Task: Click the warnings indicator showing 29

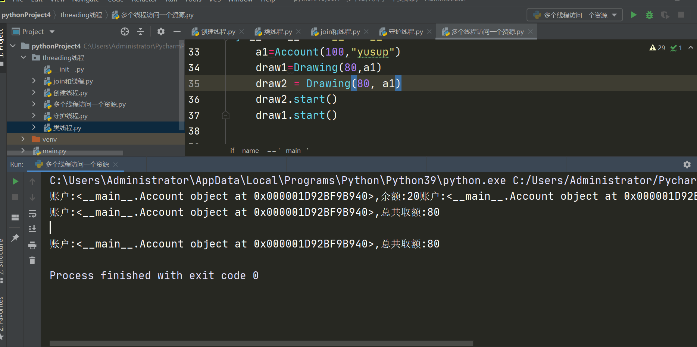Action: (657, 48)
